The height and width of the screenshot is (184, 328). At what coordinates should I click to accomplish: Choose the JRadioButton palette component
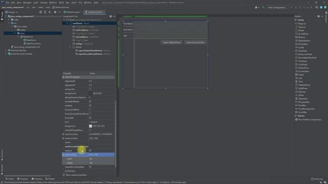tap(303, 41)
